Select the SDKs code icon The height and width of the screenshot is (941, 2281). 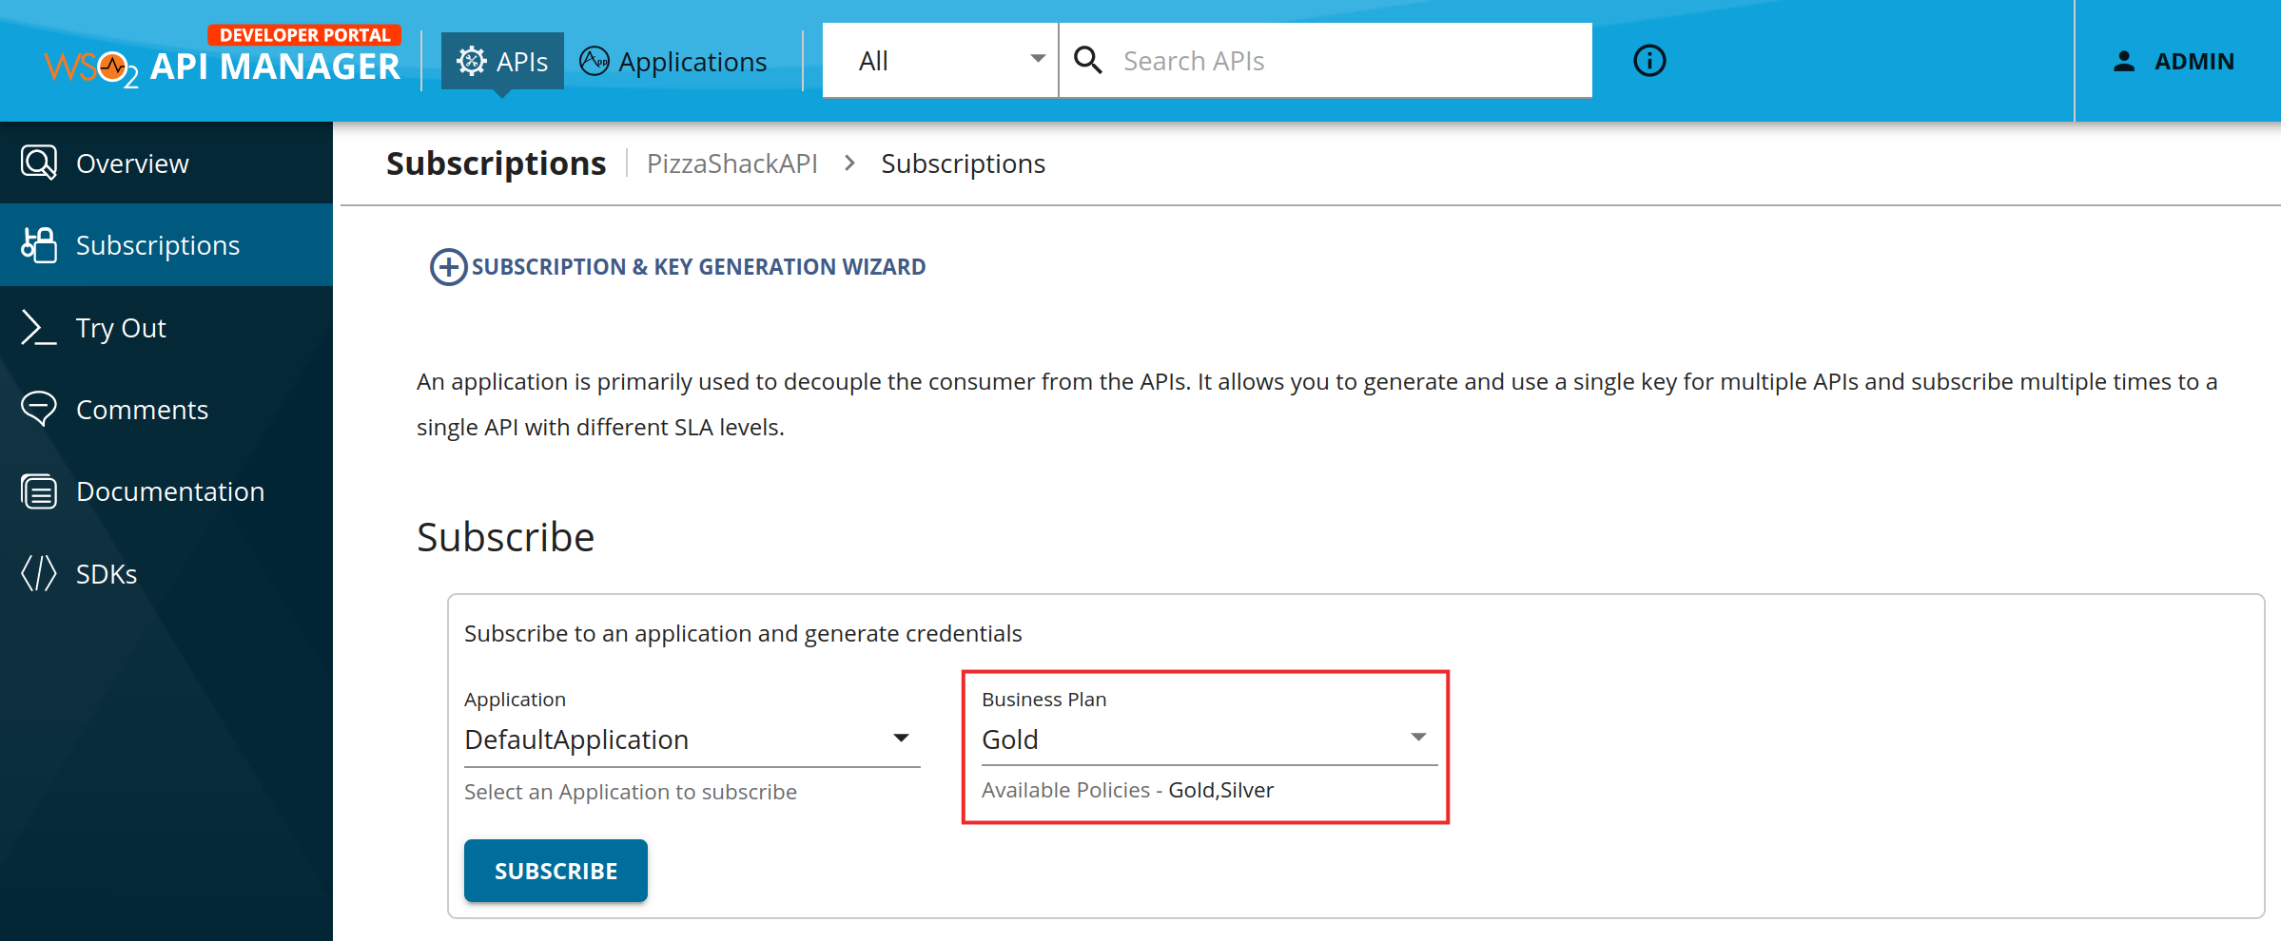pos(38,573)
